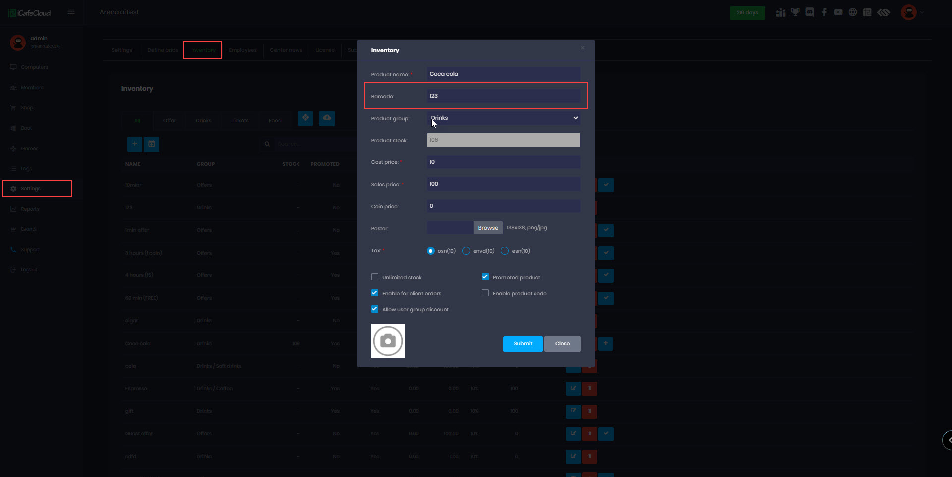Open admin avatar dropdown chevron

(922, 12)
